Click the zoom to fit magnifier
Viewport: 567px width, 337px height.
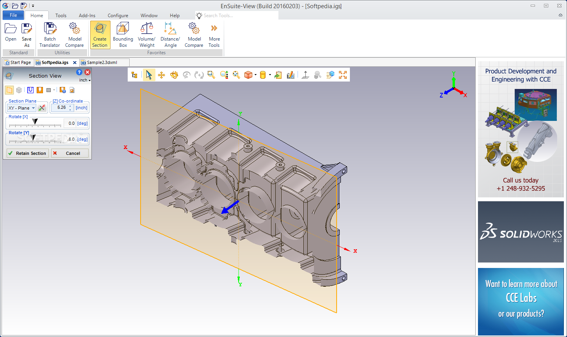click(236, 75)
